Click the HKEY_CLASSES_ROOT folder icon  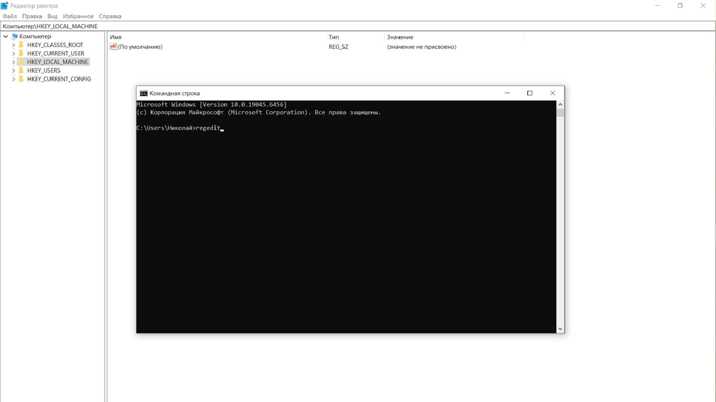click(x=21, y=45)
